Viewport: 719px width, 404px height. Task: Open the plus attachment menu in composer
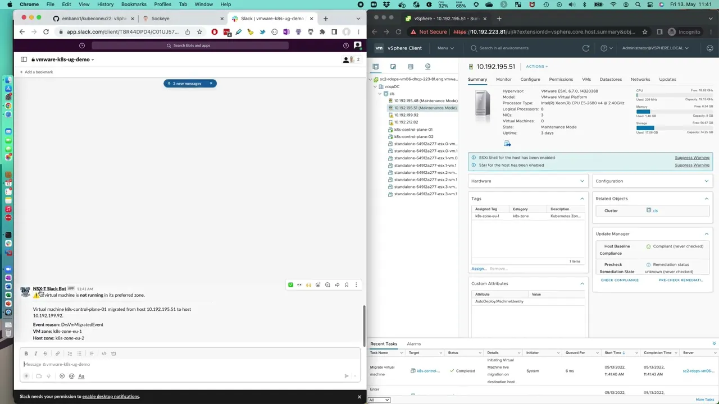pyautogui.click(x=26, y=376)
